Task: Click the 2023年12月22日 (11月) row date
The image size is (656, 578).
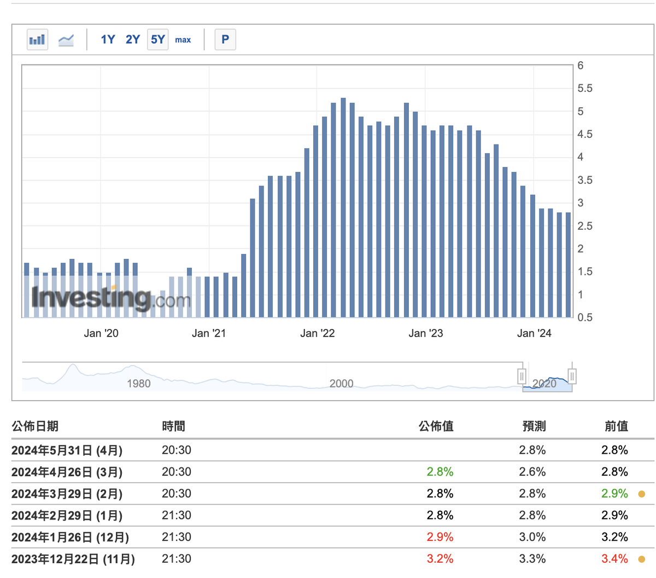Action: click(x=73, y=559)
